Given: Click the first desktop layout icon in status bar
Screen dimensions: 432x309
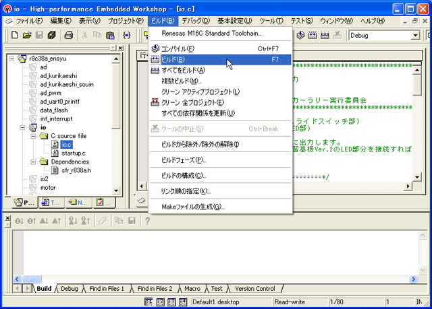Looking at the screenshot, I should (148, 302).
